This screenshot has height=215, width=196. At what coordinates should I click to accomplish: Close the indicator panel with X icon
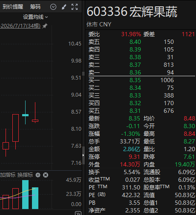46,175
